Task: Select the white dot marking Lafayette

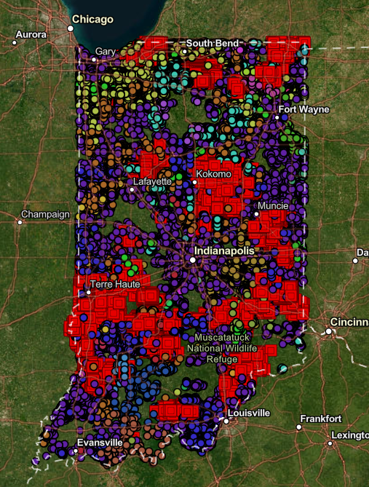Action: pyautogui.click(x=132, y=189)
